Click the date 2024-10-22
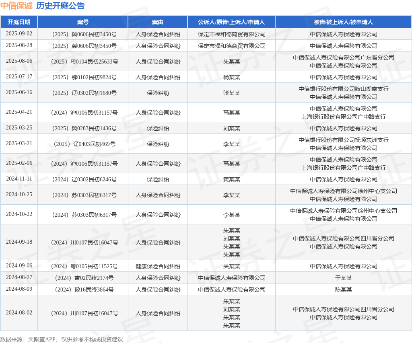 click(x=19, y=214)
